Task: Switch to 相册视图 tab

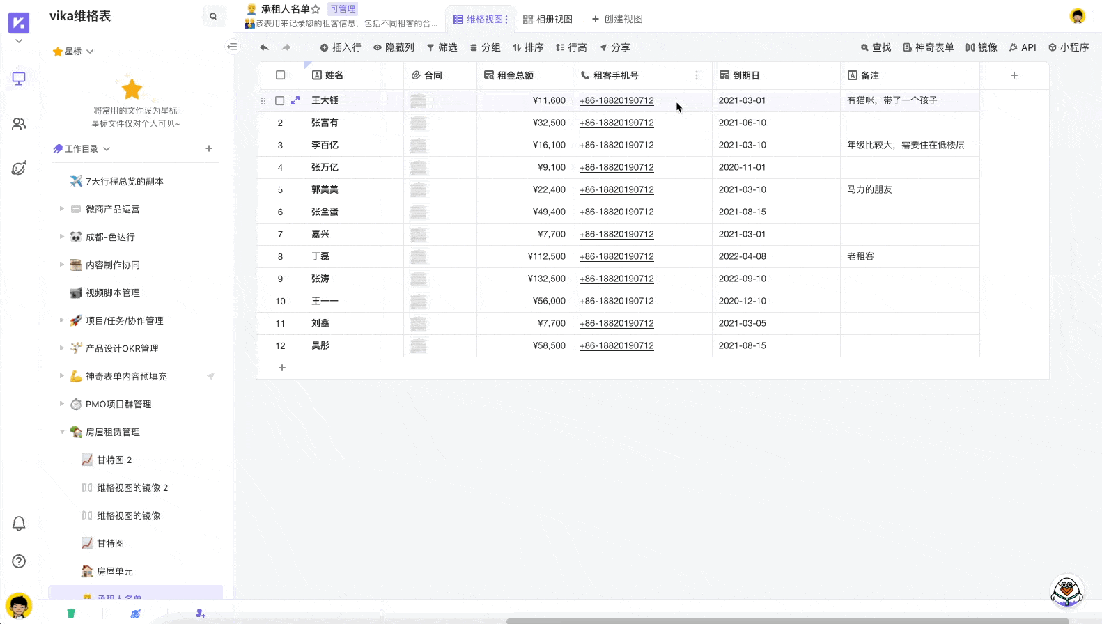Action: click(x=548, y=19)
